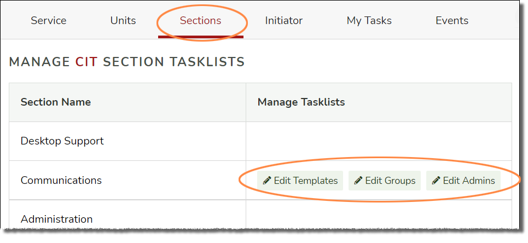Open the Service tab
This screenshot has height=243, width=528.
[x=49, y=21]
